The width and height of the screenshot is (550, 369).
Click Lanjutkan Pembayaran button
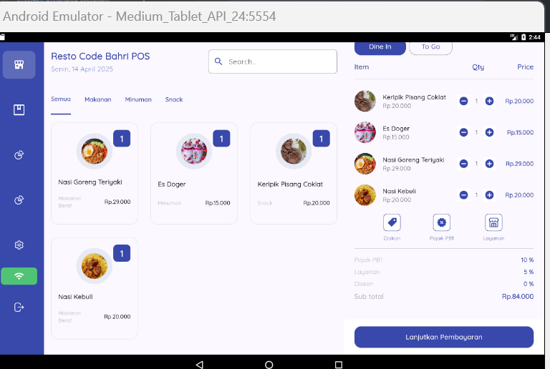click(x=443, y=337)
